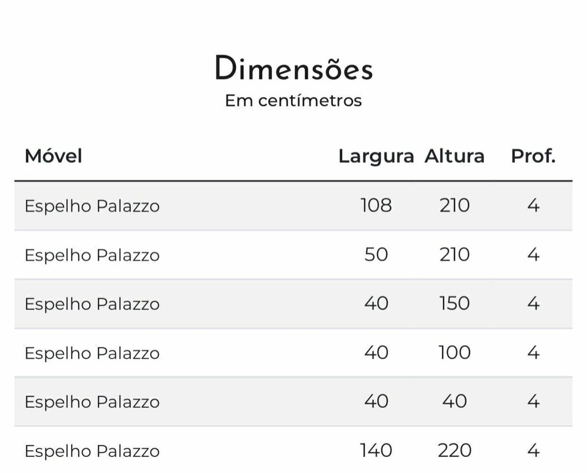
Task: Click the Altura column header
Action: point(455,156)
